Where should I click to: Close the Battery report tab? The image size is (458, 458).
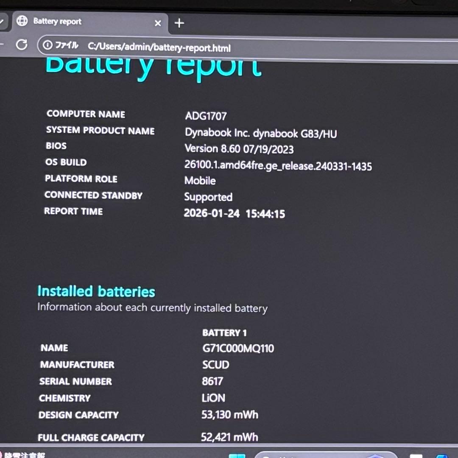point(158,23)
